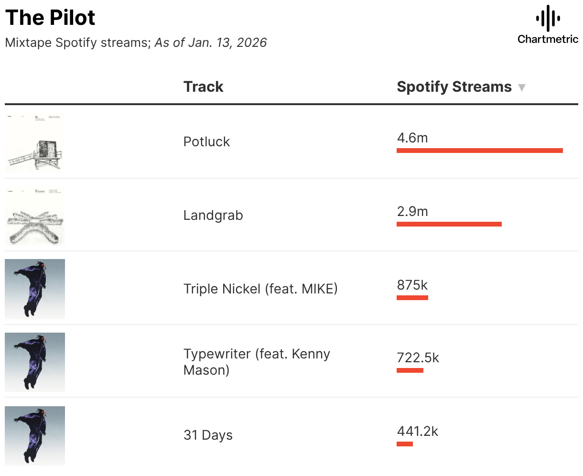
Task: Click The Pilot chart title
Action: coord(50,18)
